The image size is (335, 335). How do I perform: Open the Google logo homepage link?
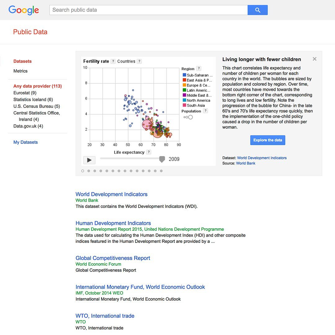click(24, 10)
